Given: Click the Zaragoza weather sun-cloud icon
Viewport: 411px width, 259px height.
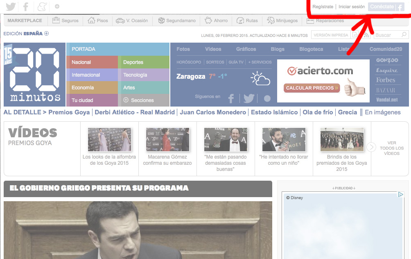Looking at the screenshot, I should point(260,78).
